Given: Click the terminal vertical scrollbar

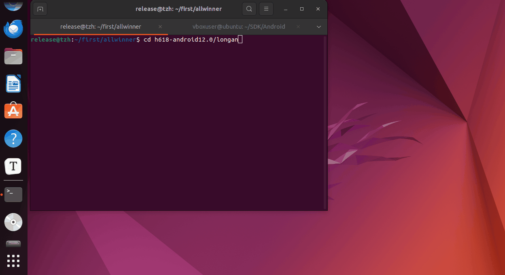Looking at the screenshot, I should tap(325, 121).
